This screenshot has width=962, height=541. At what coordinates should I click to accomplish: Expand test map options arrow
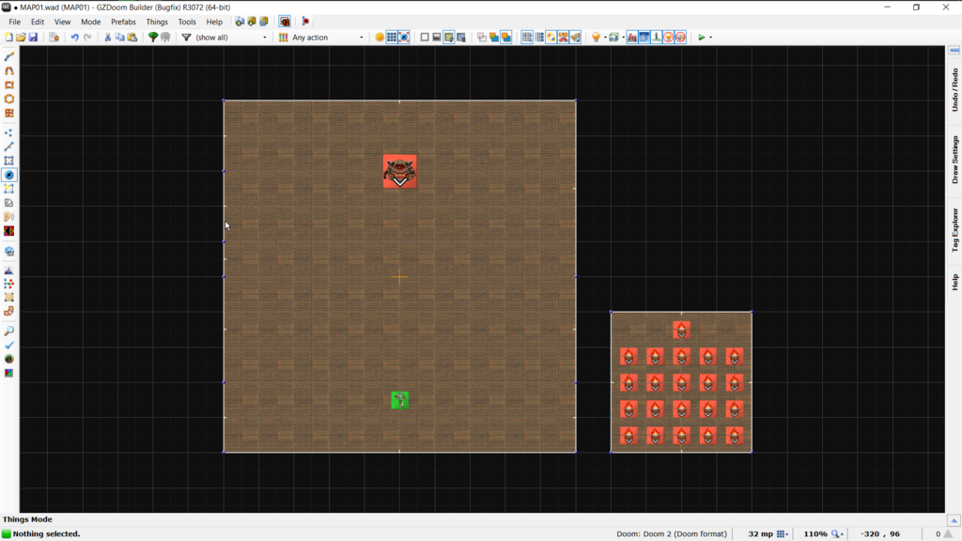(710, 38)
